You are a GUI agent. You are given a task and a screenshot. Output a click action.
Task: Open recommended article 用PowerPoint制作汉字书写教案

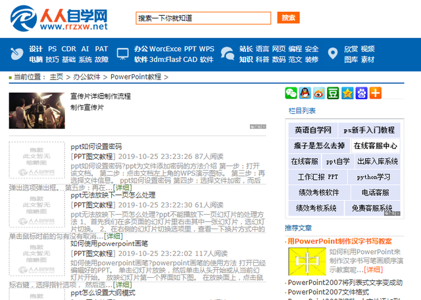(339, 242)
